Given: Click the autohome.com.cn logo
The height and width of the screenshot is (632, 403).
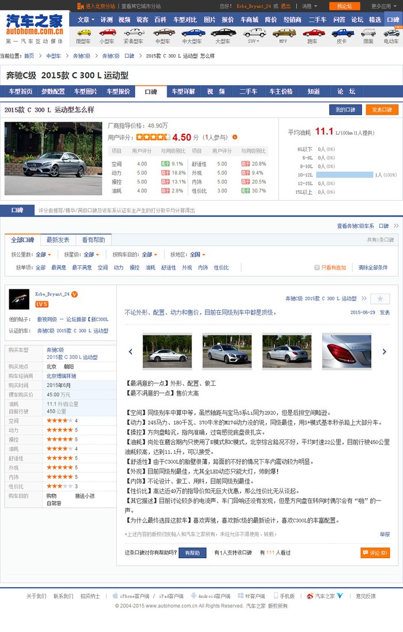Looking at the screenshot, I should coord(35,25).
